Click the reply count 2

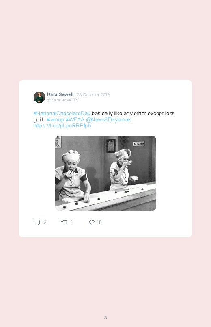tap(45, 222)
